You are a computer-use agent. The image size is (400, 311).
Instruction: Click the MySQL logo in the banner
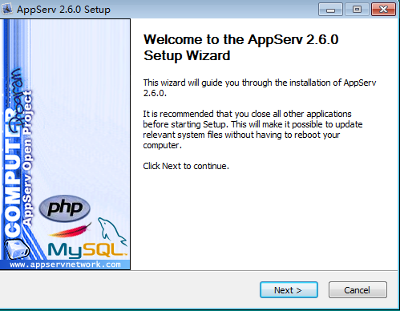click(x=87, y=250)
